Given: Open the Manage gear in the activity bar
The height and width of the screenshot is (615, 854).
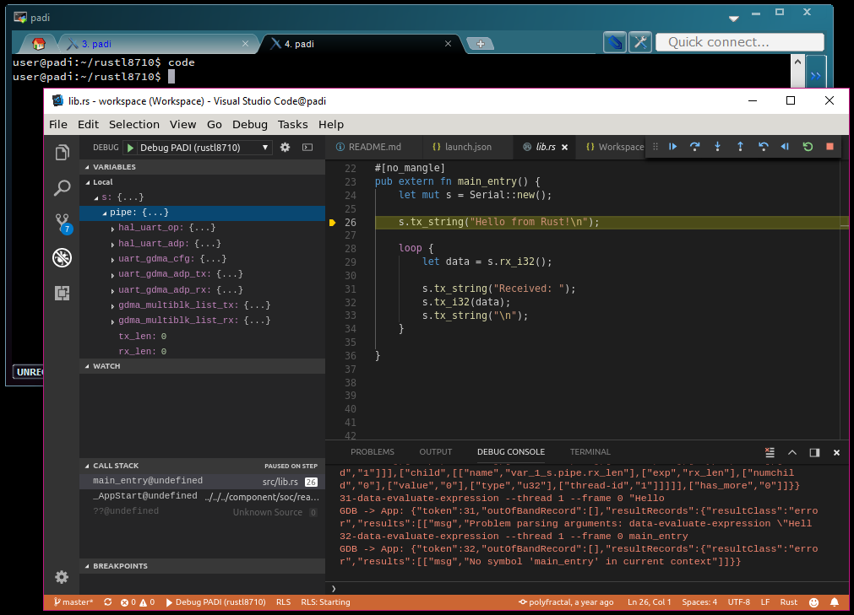Looking at the screenshot, I should pos(63,577).
